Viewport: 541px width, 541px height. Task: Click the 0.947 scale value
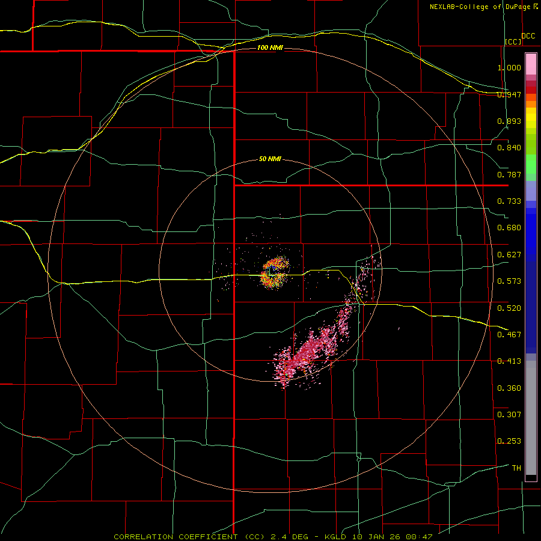pyautogui.click(x=509, y=94)
